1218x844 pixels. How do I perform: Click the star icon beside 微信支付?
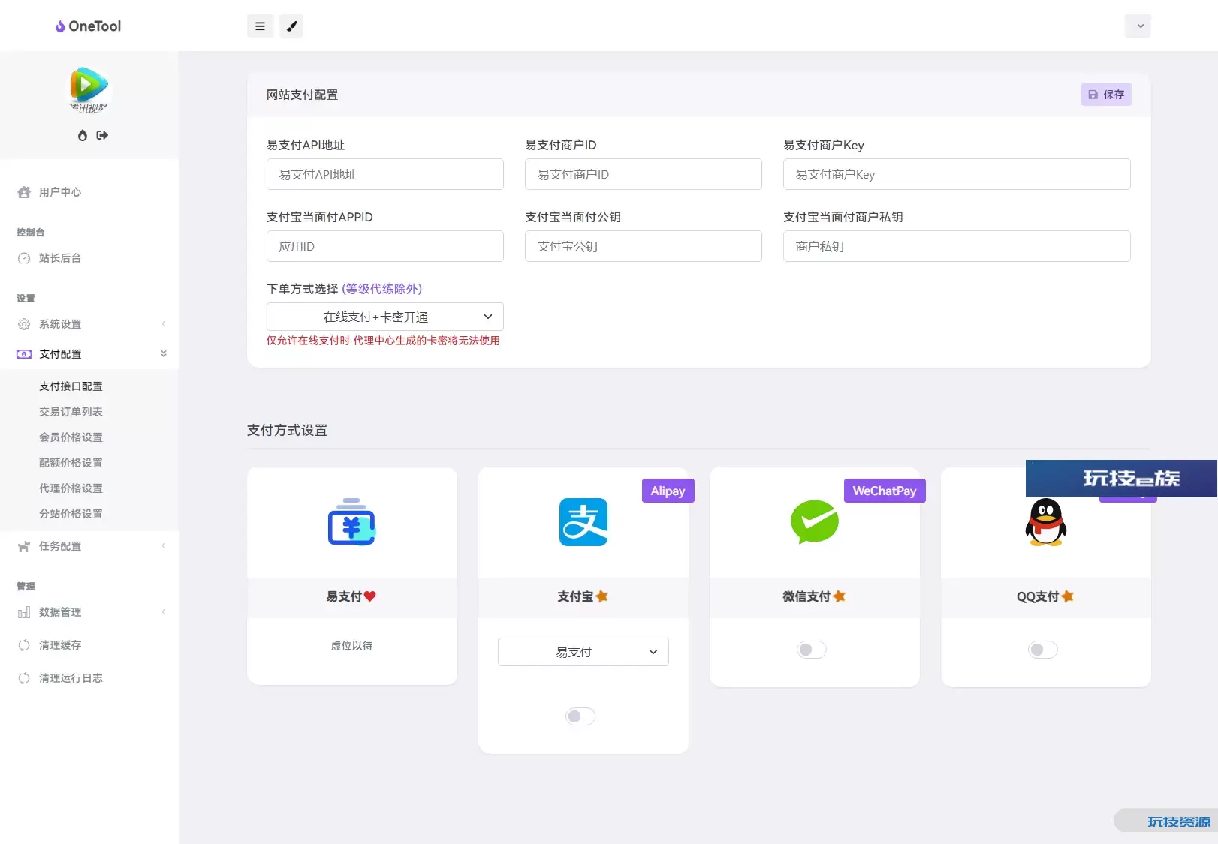point(840,596)
